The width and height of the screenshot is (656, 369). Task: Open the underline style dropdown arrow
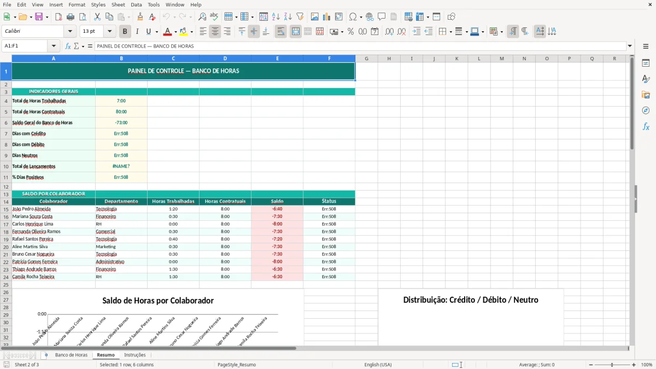pos(156,32)
